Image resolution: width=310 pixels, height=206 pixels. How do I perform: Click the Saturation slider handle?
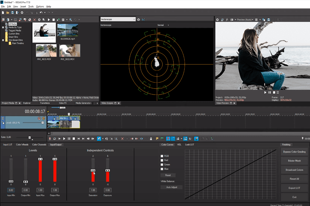tap(93, 170)
